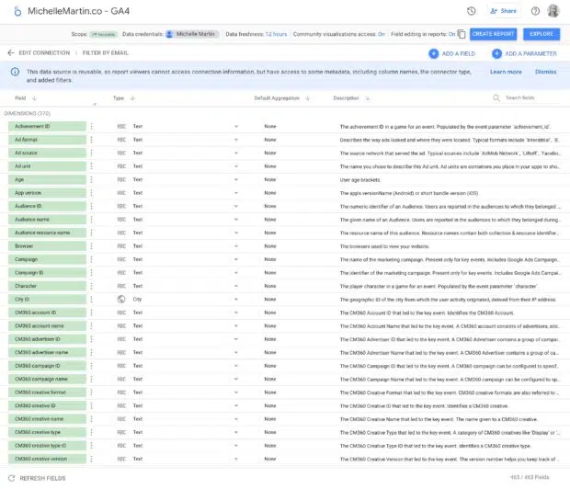Image resolution: width=570 pixels, height=489 pixels.
Task: Select the CM360 creative type ID field
Action: [x=47, y=446]
